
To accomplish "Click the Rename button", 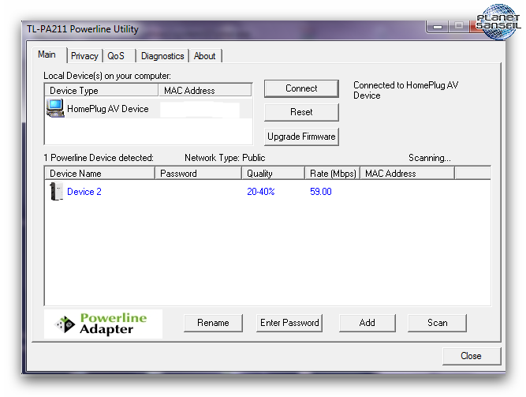I will (213, 323).
